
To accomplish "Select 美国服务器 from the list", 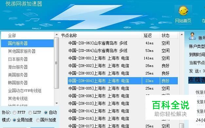I will coord(18,75).
